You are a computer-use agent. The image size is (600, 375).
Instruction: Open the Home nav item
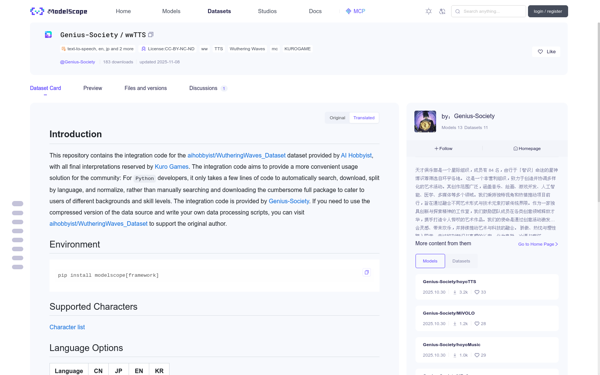pyautogui.click(x=123, y=11)
